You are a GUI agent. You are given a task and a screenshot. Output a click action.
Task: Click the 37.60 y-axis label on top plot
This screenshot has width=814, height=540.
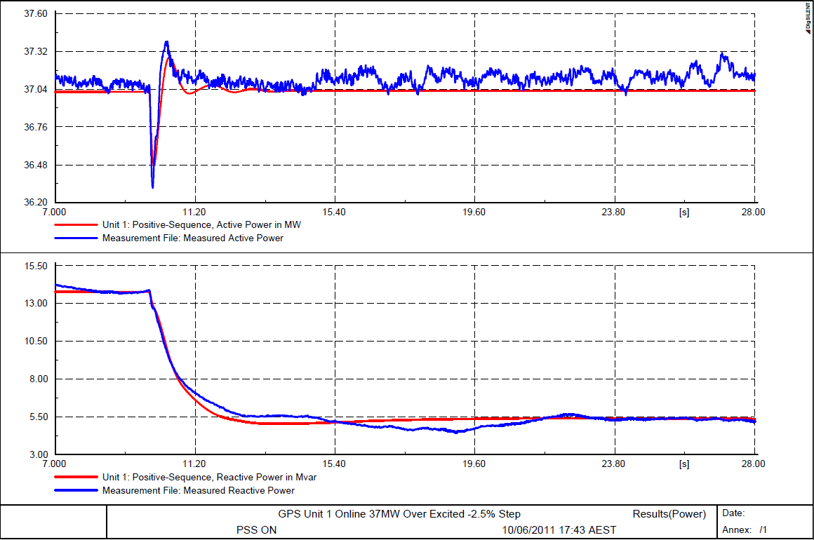35,13
